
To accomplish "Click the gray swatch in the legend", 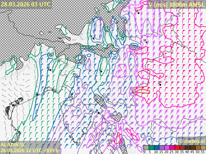I will 146,148.
